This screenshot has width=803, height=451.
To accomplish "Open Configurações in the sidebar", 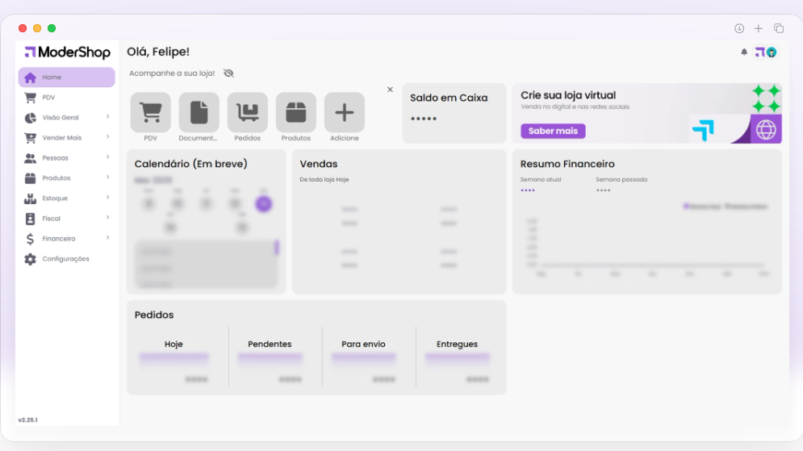I will (65, 259).
